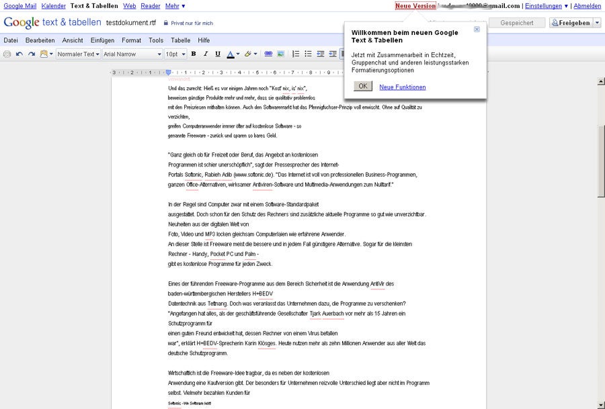The image size is (605, 409).
Task: Click the lock icon beside Privat
Action: coord(166,23)
